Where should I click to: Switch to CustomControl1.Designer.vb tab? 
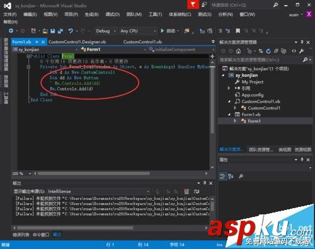77,42
